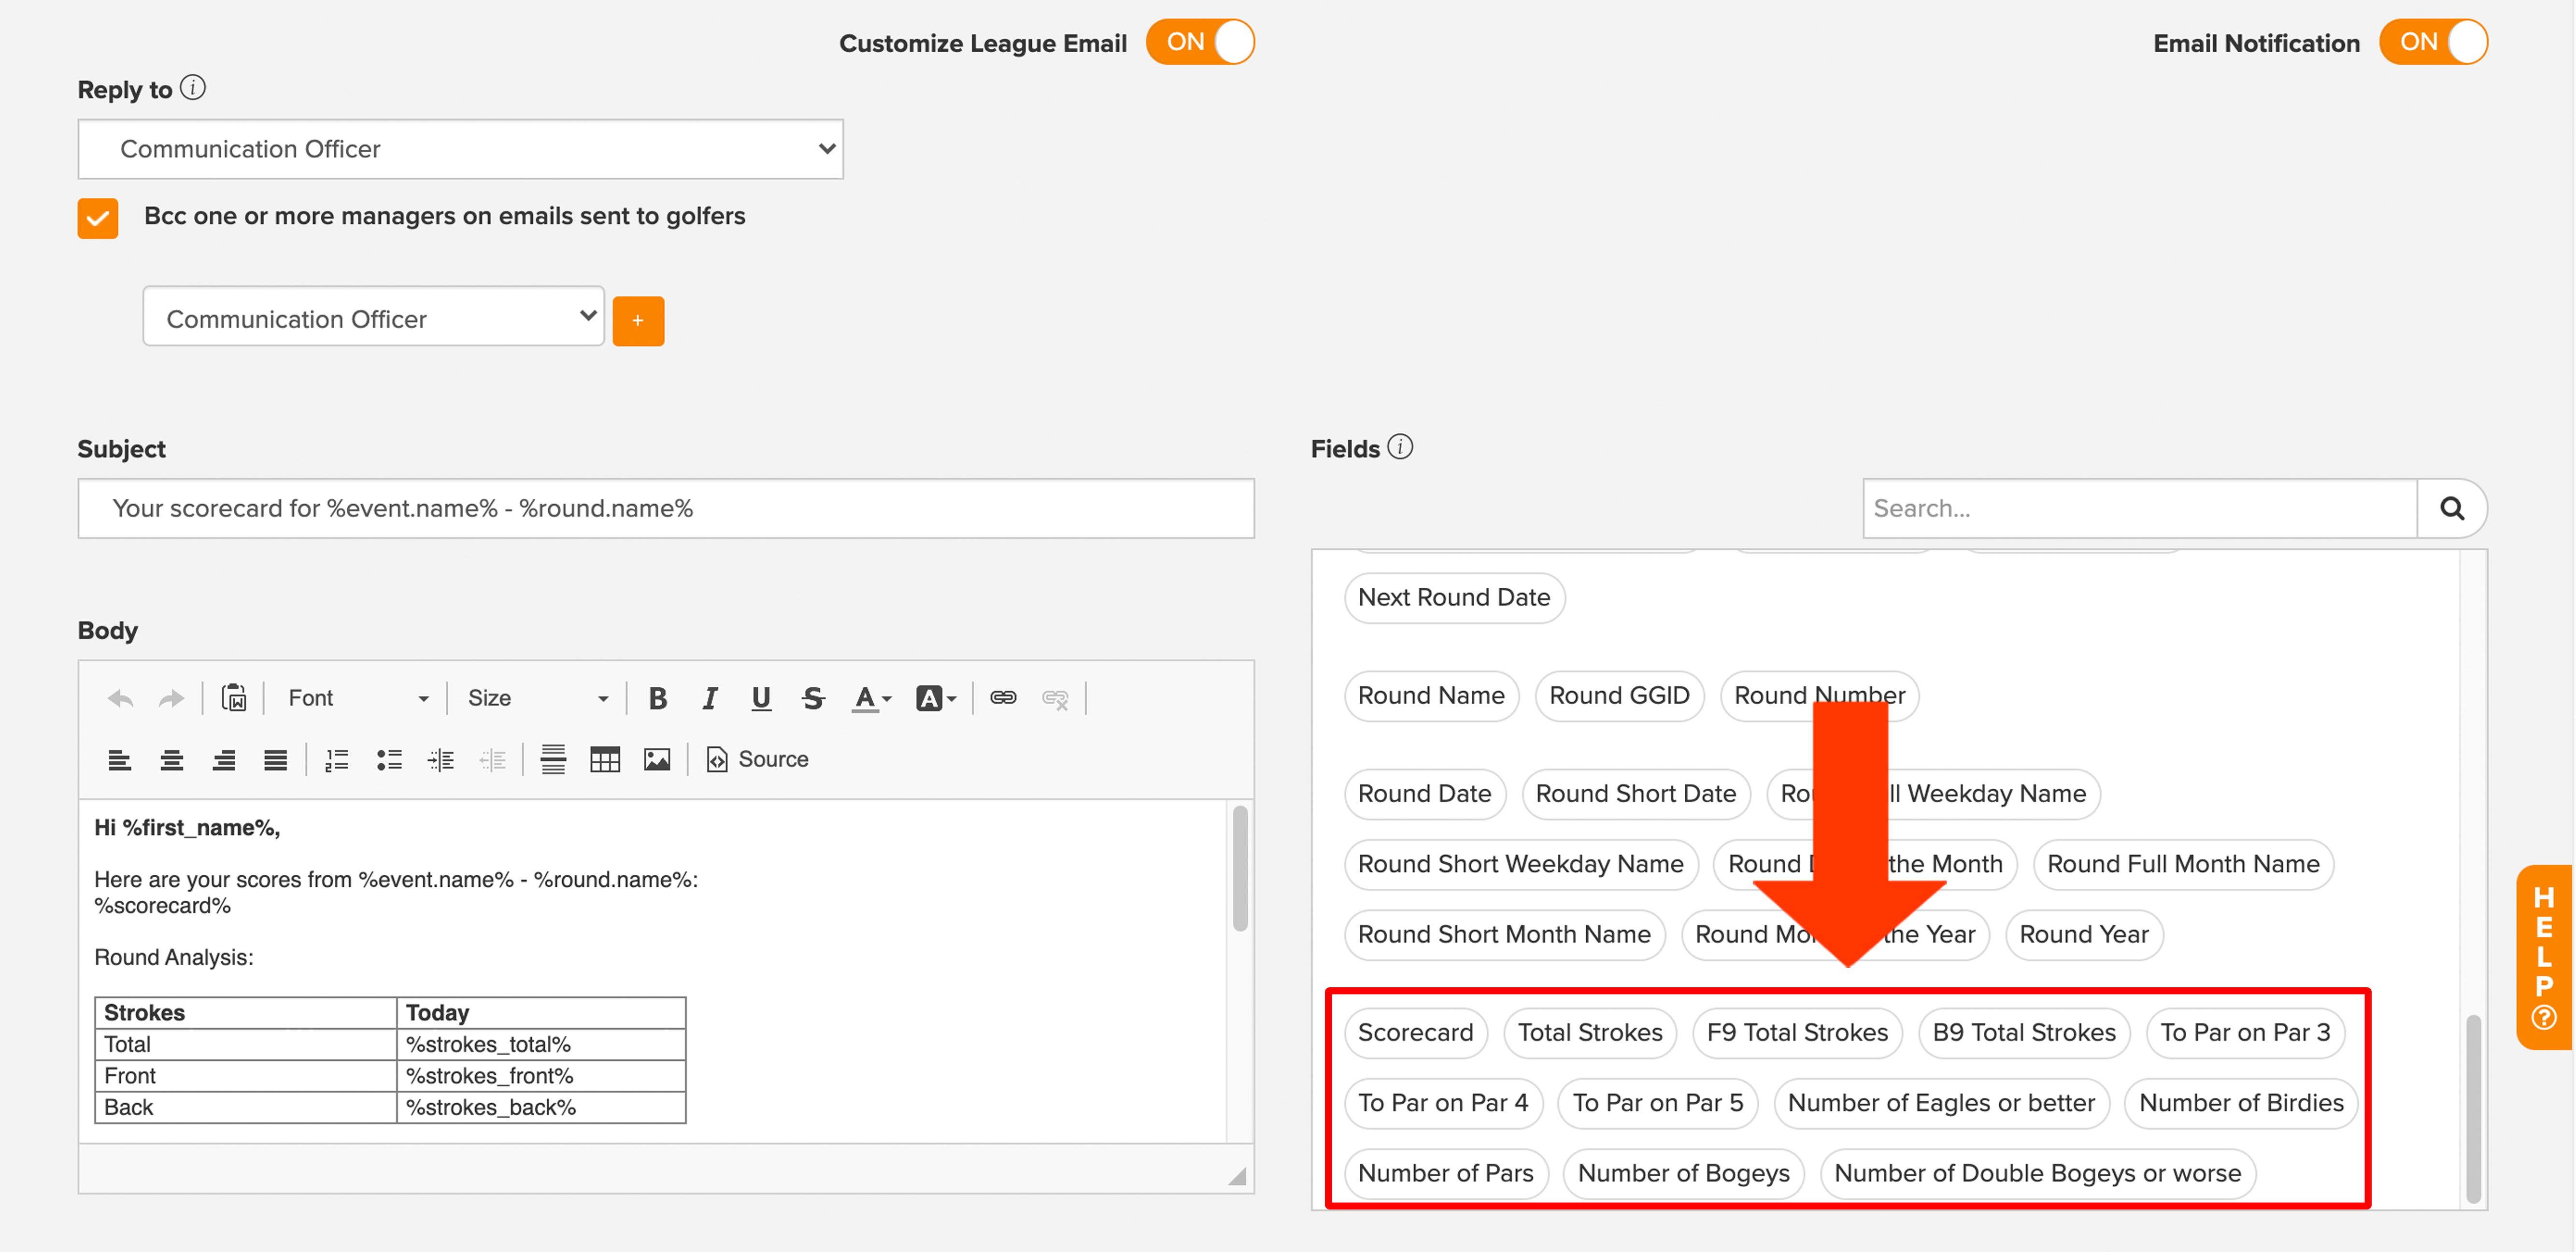The image size is (2576, 1252).
Task: Insert the To Par on Par 5 field
Action: [1657, 1103]
